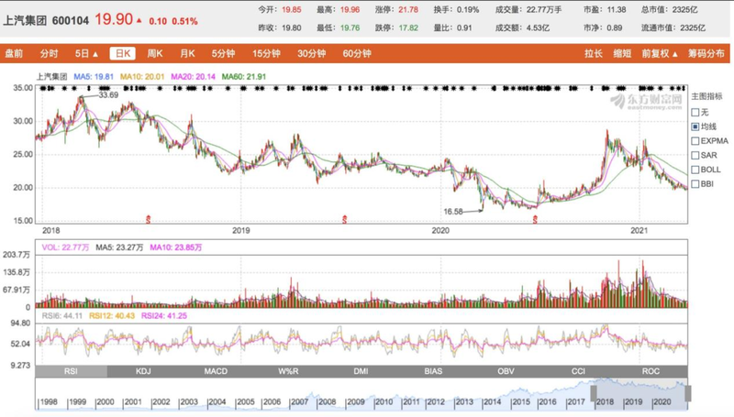The height and width of the screenshot is (417, 734).
Task: Click the stock name 上汽集团 600104
Action: (x=46, y=20)
